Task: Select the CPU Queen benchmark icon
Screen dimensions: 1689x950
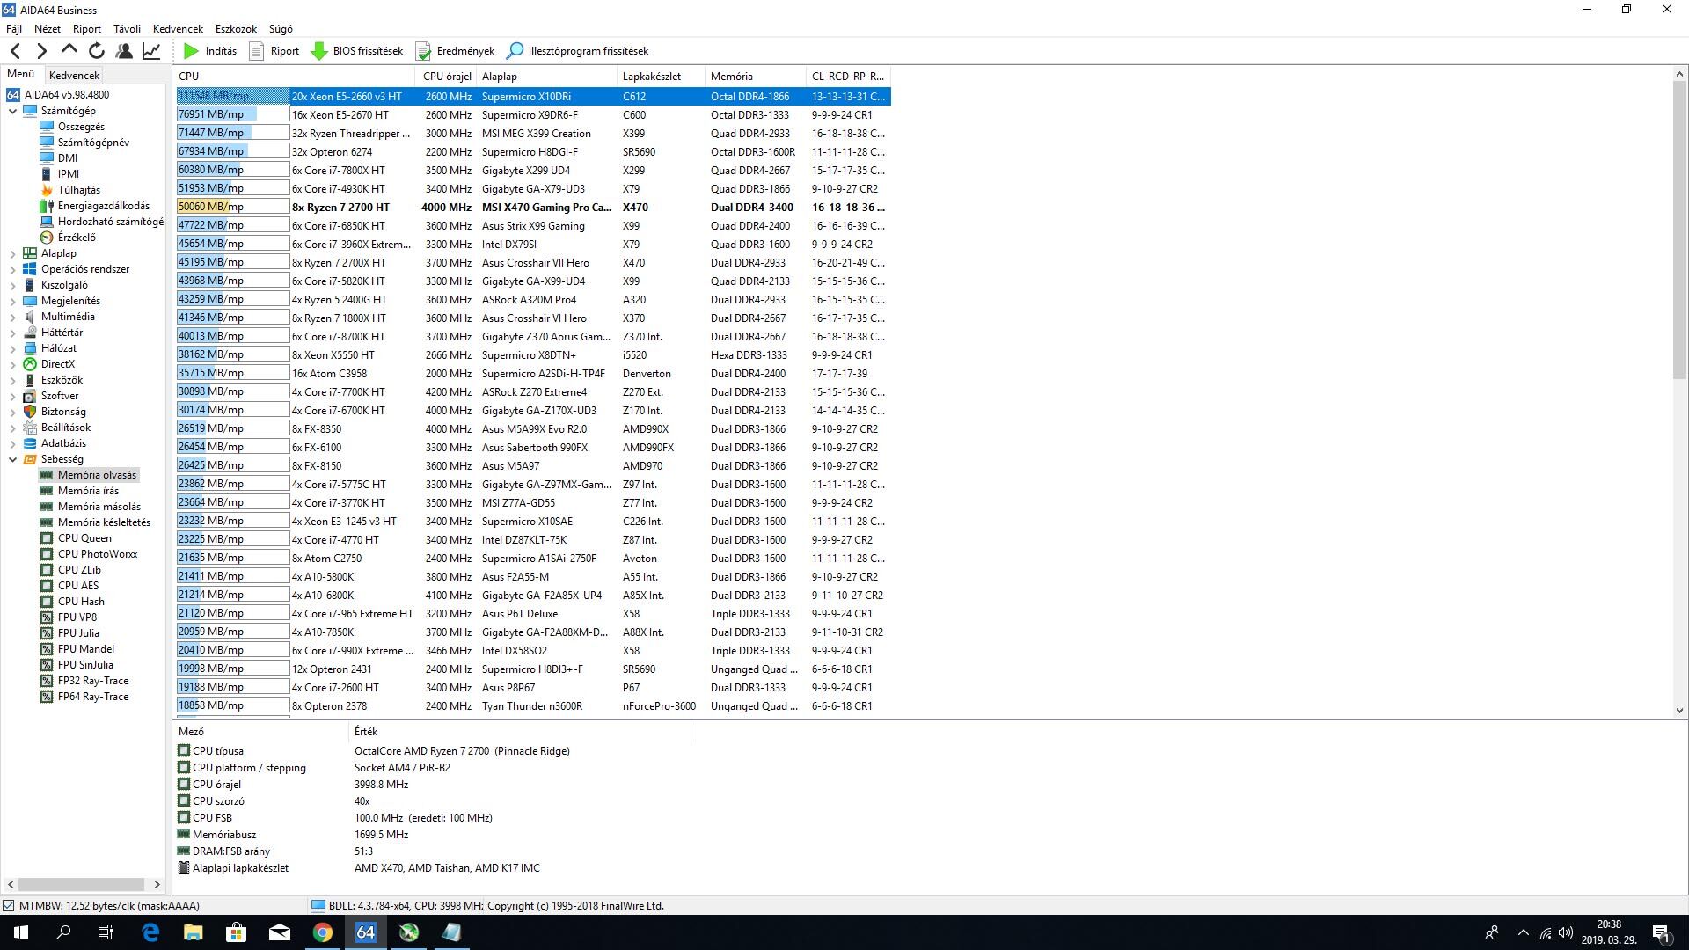Action: pyautogui.click(x=47, y=538)
